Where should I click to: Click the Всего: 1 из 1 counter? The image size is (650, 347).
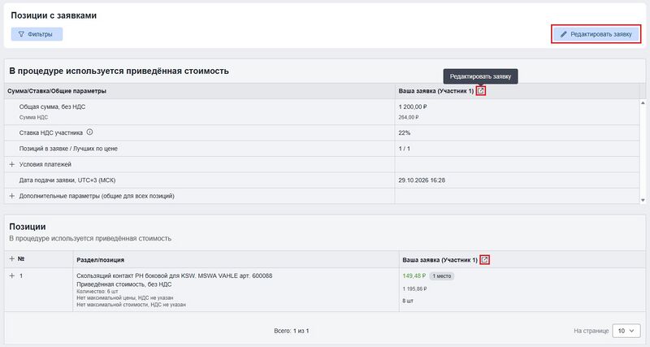point(292,331)
